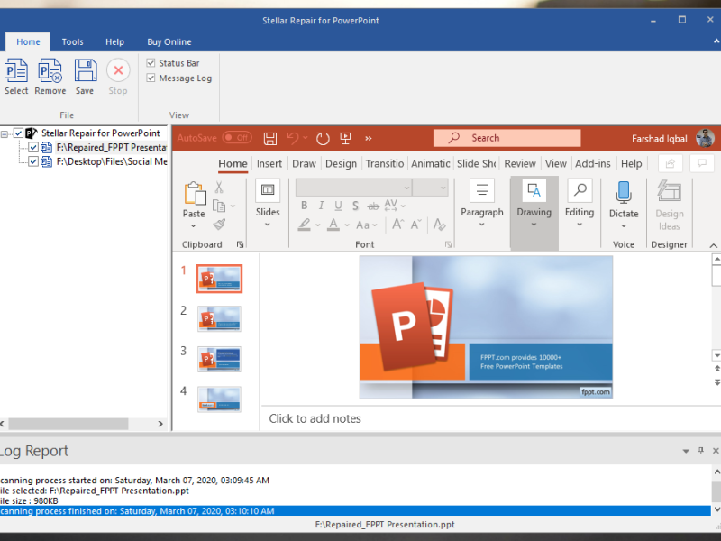Open Log Report panel options arrow

[x=686, y=451]
